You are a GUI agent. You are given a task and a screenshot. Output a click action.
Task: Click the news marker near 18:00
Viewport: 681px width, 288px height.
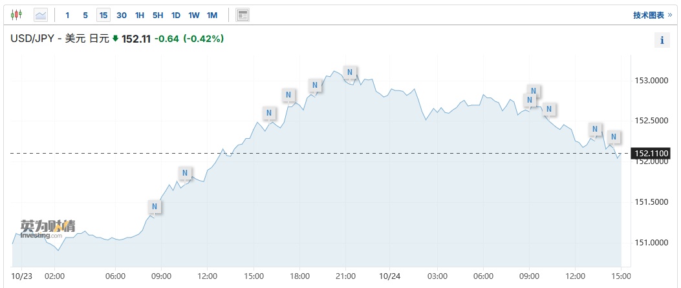click(x=289, y=96)
